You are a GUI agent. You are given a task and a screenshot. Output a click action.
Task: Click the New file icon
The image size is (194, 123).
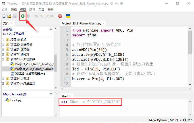pos(4,16)
